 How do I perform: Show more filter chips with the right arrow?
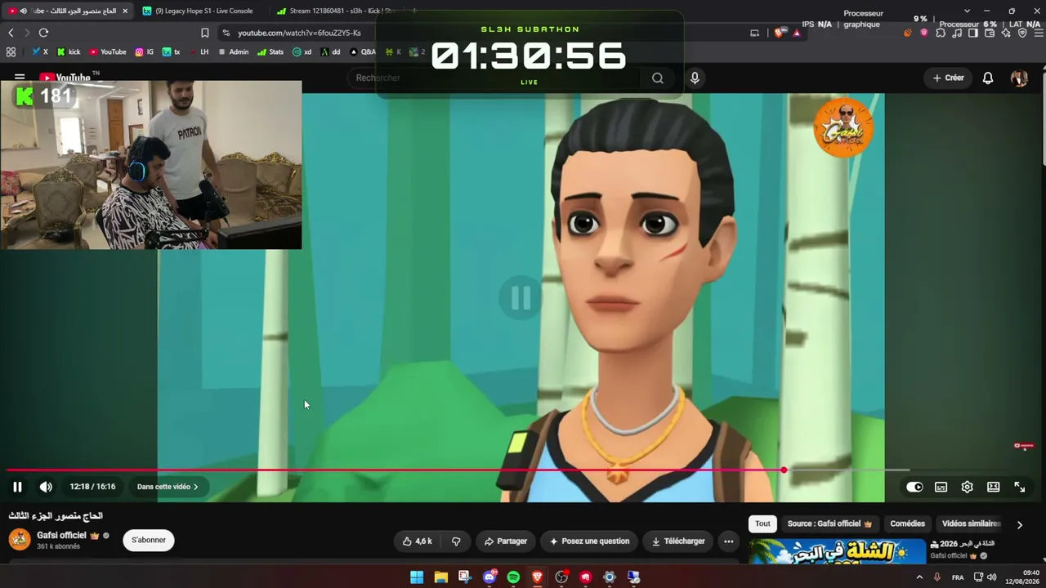1019,524
